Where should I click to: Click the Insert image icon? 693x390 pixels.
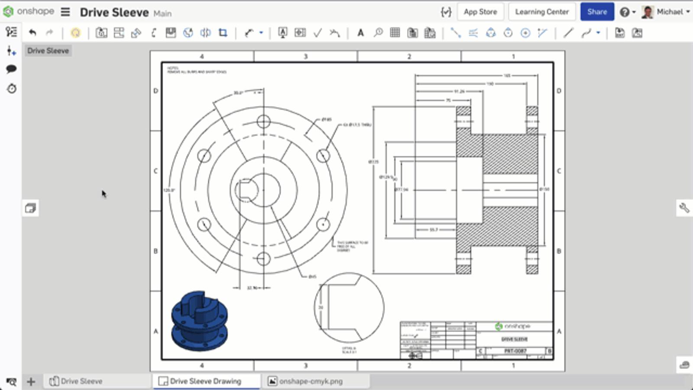click(x=637, y=33)
